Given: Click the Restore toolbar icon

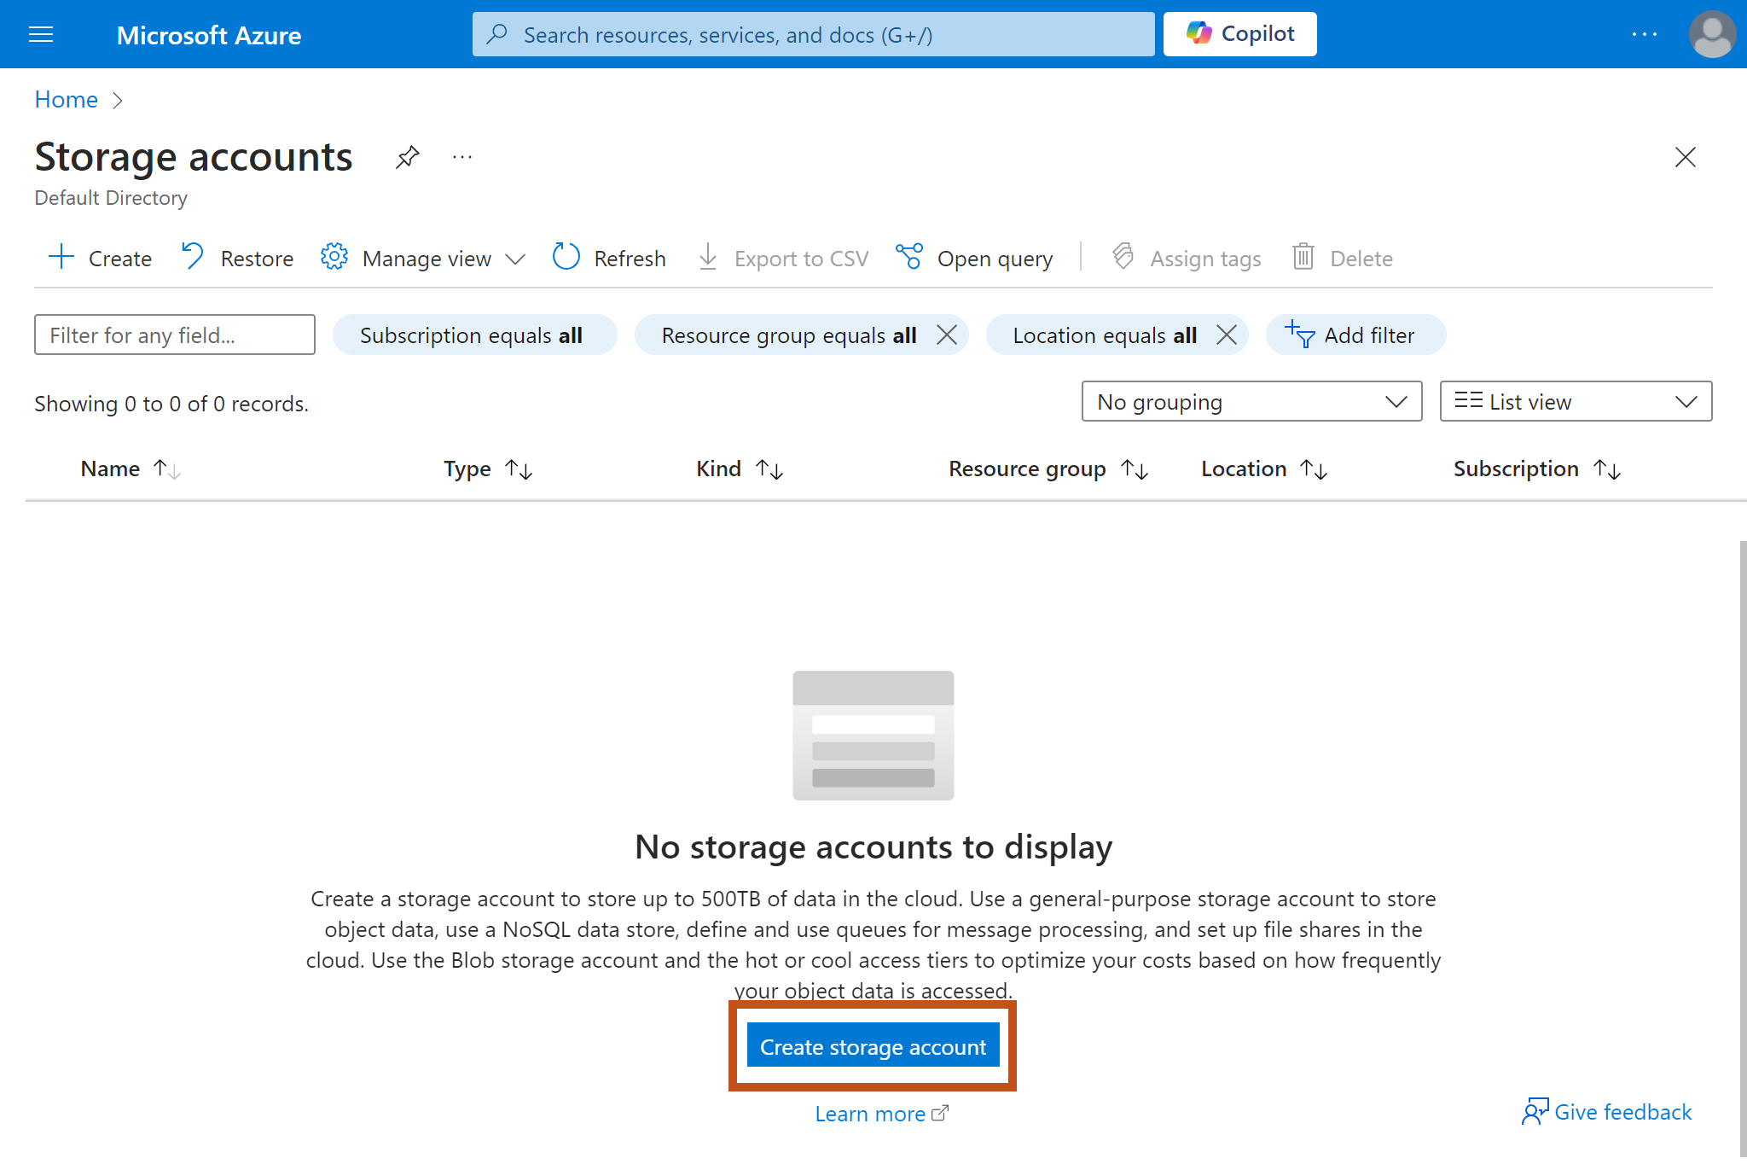Looking at the screenshot, I should [193, 257].
